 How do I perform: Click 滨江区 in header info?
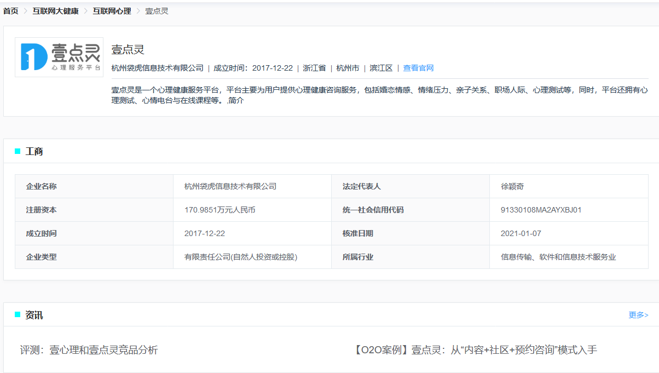(x=381, y=68)
